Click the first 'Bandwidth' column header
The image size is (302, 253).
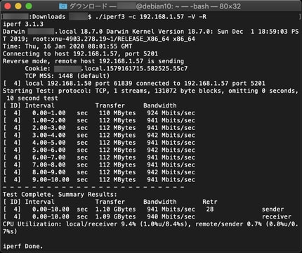point(160,105)
